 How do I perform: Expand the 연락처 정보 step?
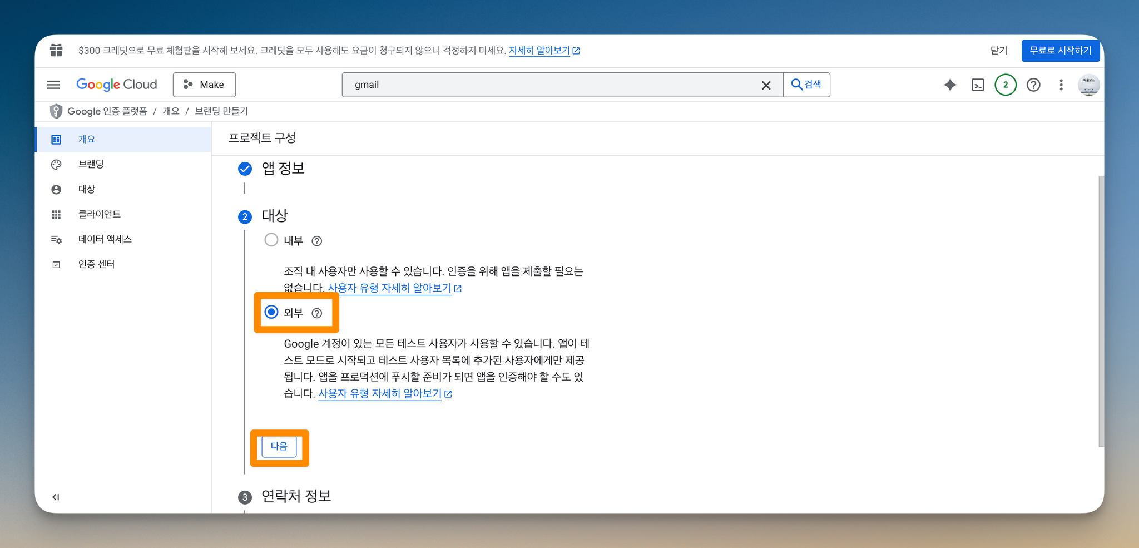(296, 496)
